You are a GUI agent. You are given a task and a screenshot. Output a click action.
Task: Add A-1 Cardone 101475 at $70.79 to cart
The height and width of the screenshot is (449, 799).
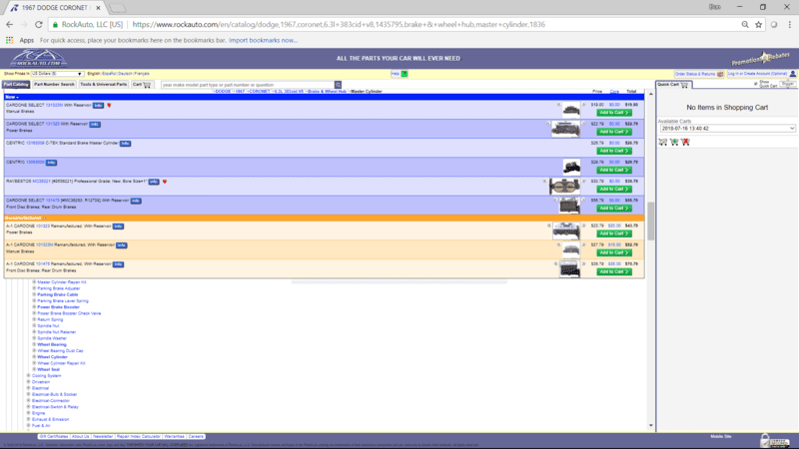click(614, 271)
